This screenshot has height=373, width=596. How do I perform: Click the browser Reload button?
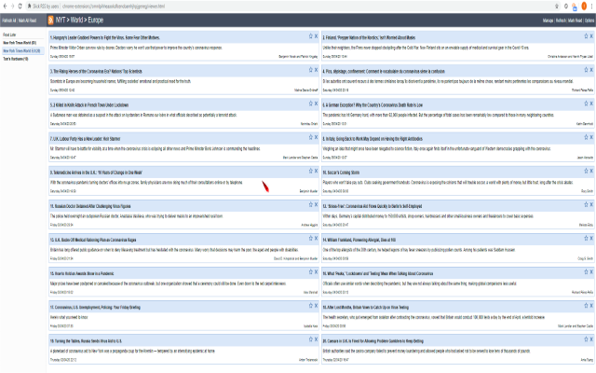pos(20,7)
